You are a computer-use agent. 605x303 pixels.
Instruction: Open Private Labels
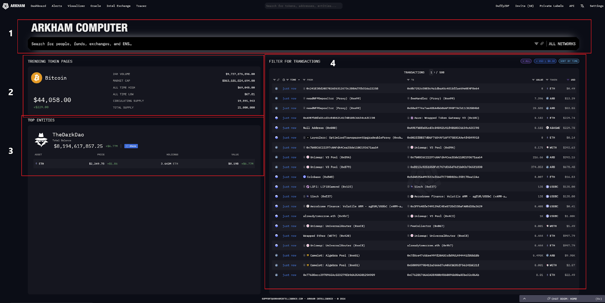coord(551,6)
